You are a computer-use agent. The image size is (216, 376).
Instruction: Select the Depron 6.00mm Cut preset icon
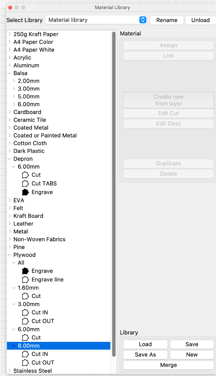coord(25,175)
